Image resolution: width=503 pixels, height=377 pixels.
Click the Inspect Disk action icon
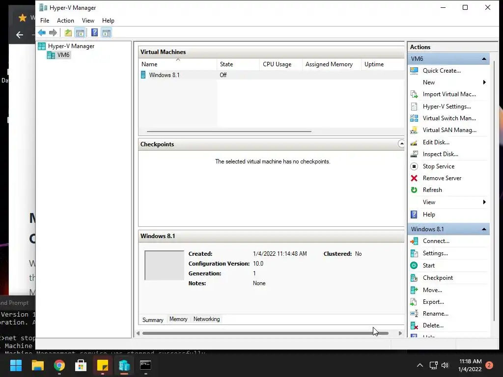[414, 154]
